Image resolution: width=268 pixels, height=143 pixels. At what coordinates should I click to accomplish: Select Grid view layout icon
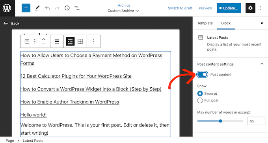click(x=80, y=41)
